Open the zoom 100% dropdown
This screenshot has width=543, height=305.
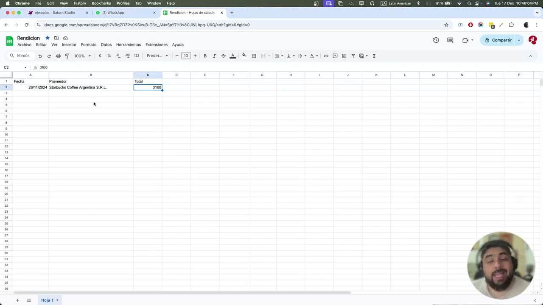[82, 56]
